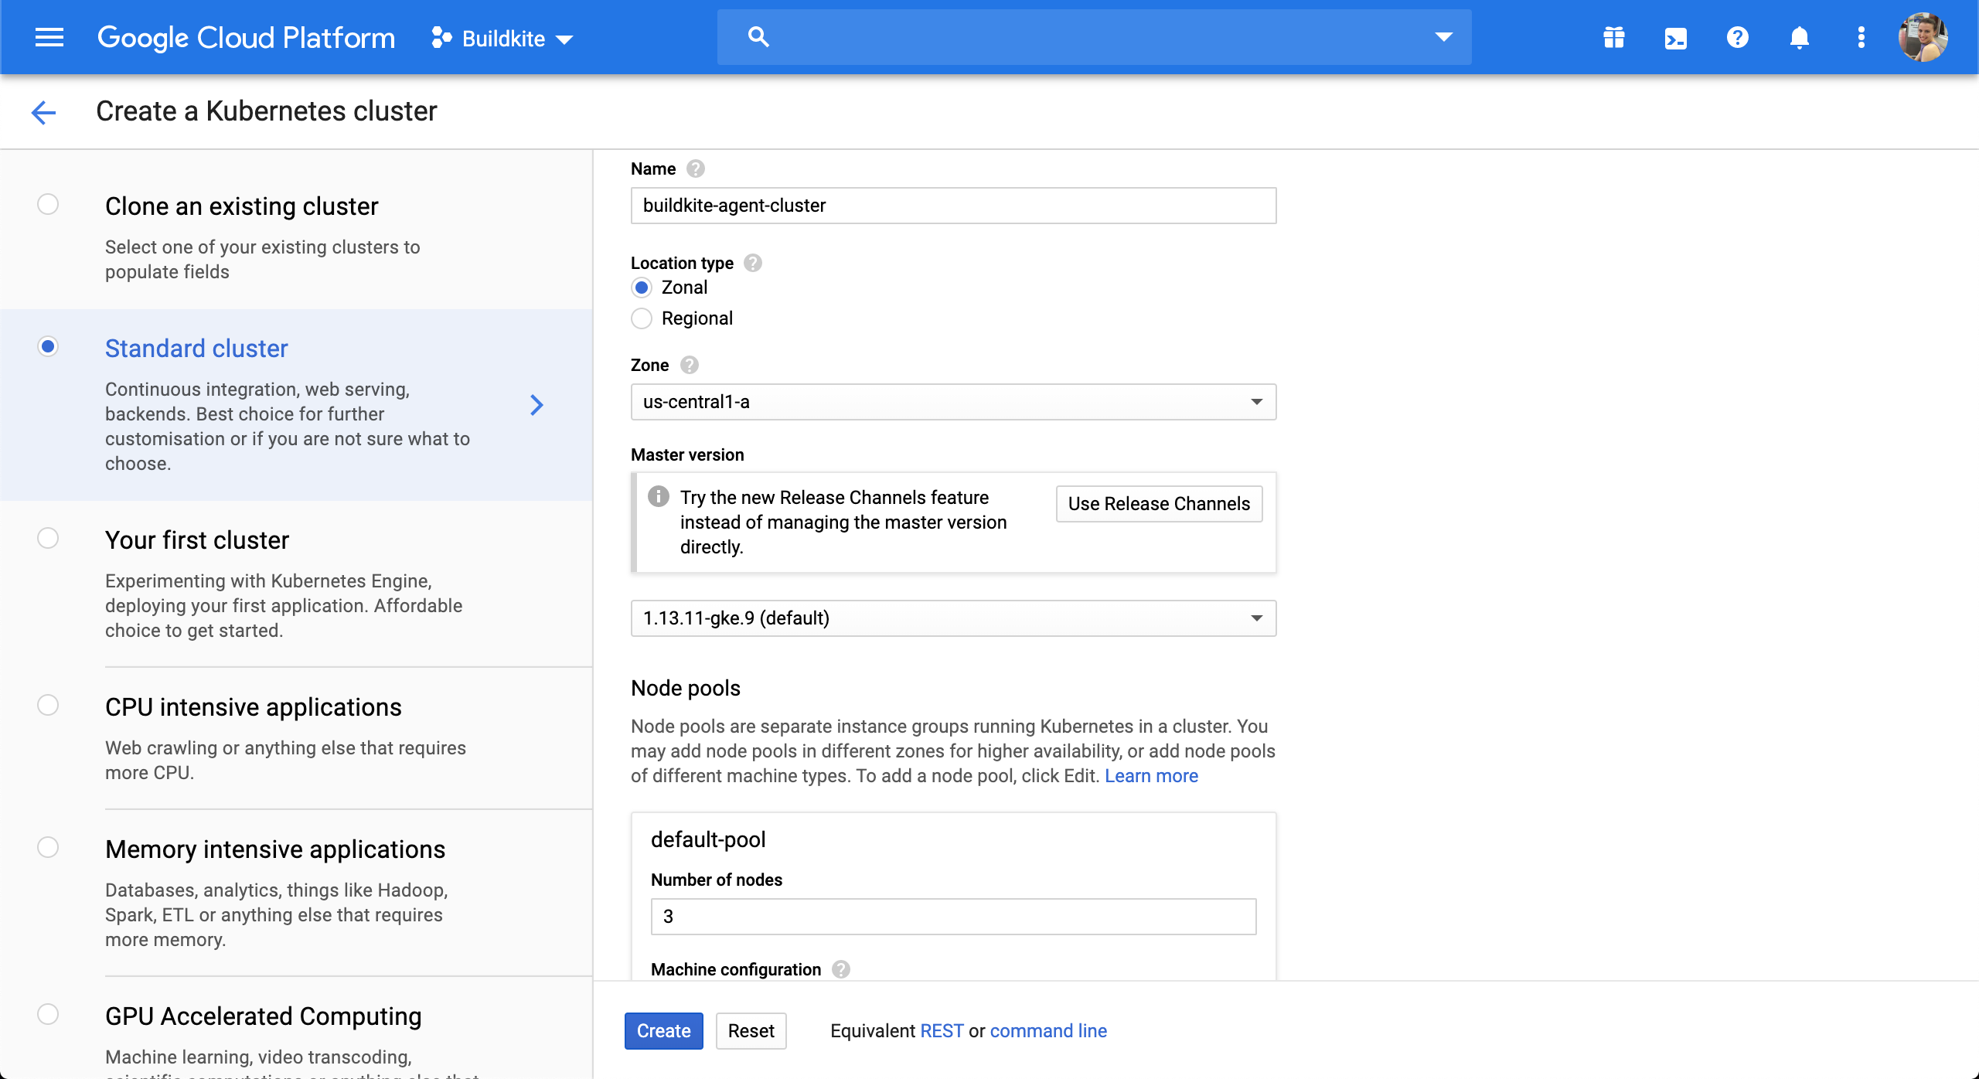Open the help question mark icon
The width and height of the screenshot is (1979, 1079).
(1737, 37)
